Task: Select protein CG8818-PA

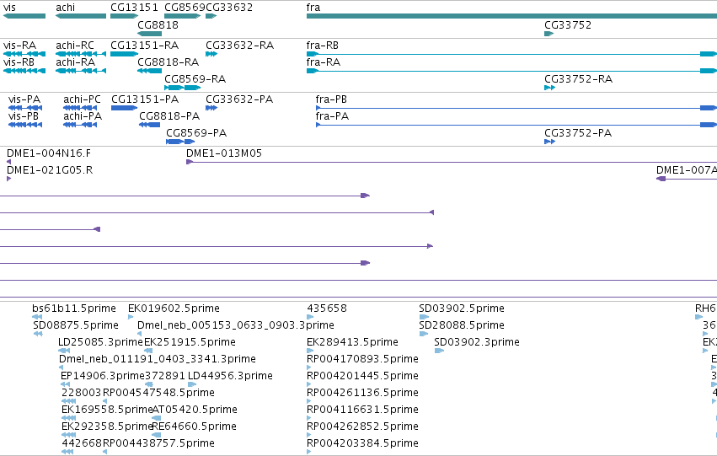Action: pos(149,125)
